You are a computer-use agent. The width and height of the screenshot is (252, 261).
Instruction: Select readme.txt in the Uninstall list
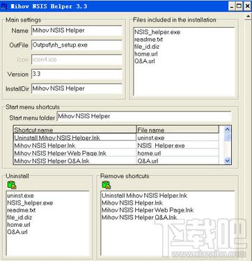pos(22,210)
